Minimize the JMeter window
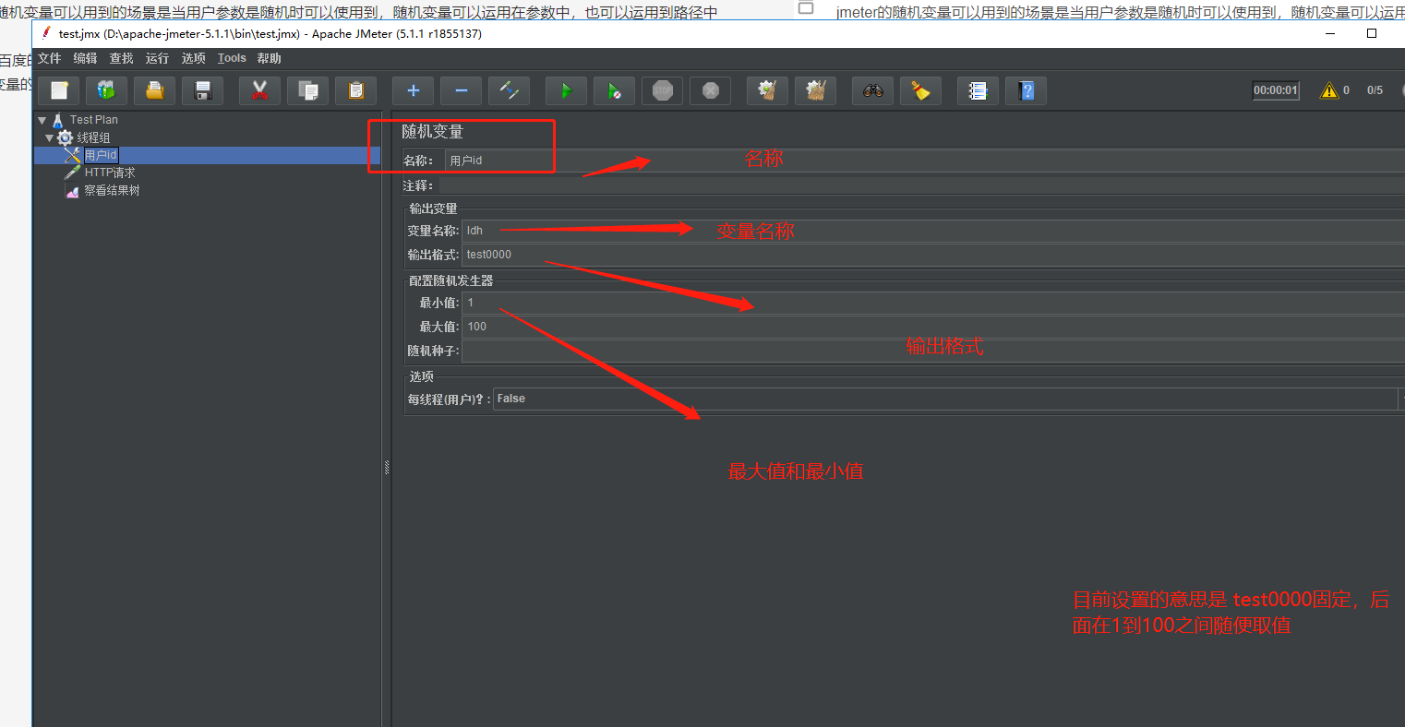 coord(1330,33)
